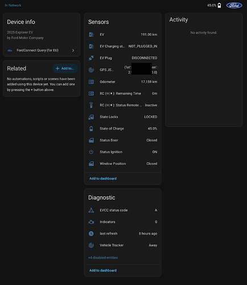Open the EV 191.00 km value
The height and width of the screenshot is (285, 247).
tap(149, 35)
